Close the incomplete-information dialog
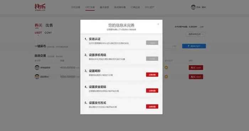 (x=158, y=24)
